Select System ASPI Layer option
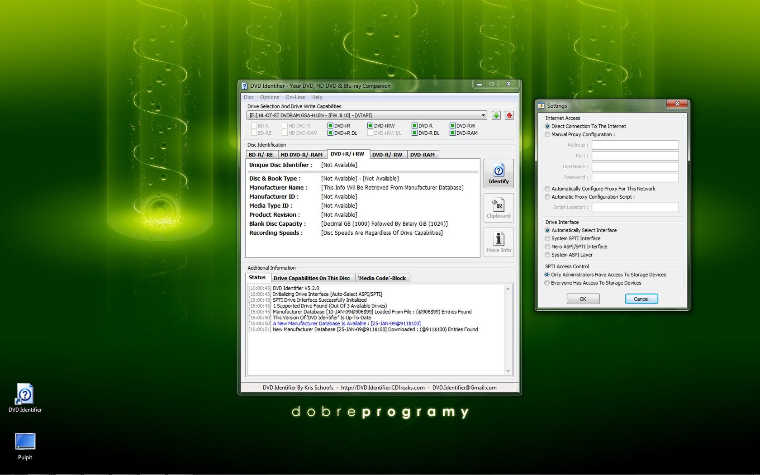 point(547,255)
